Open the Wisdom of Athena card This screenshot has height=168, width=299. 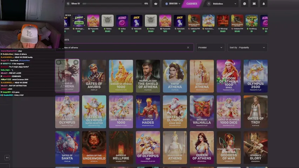tap(202, 76)
